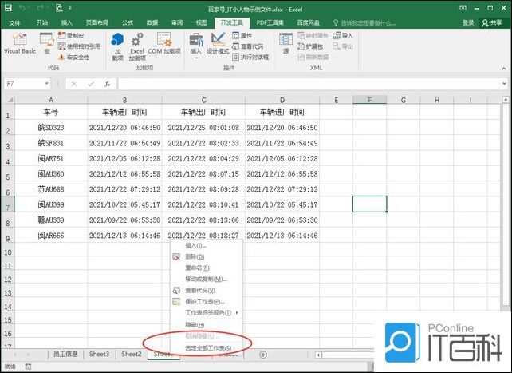512x373 pixels.
Task: Select 隐藏 in the context menu
Action: click(195, 324)
